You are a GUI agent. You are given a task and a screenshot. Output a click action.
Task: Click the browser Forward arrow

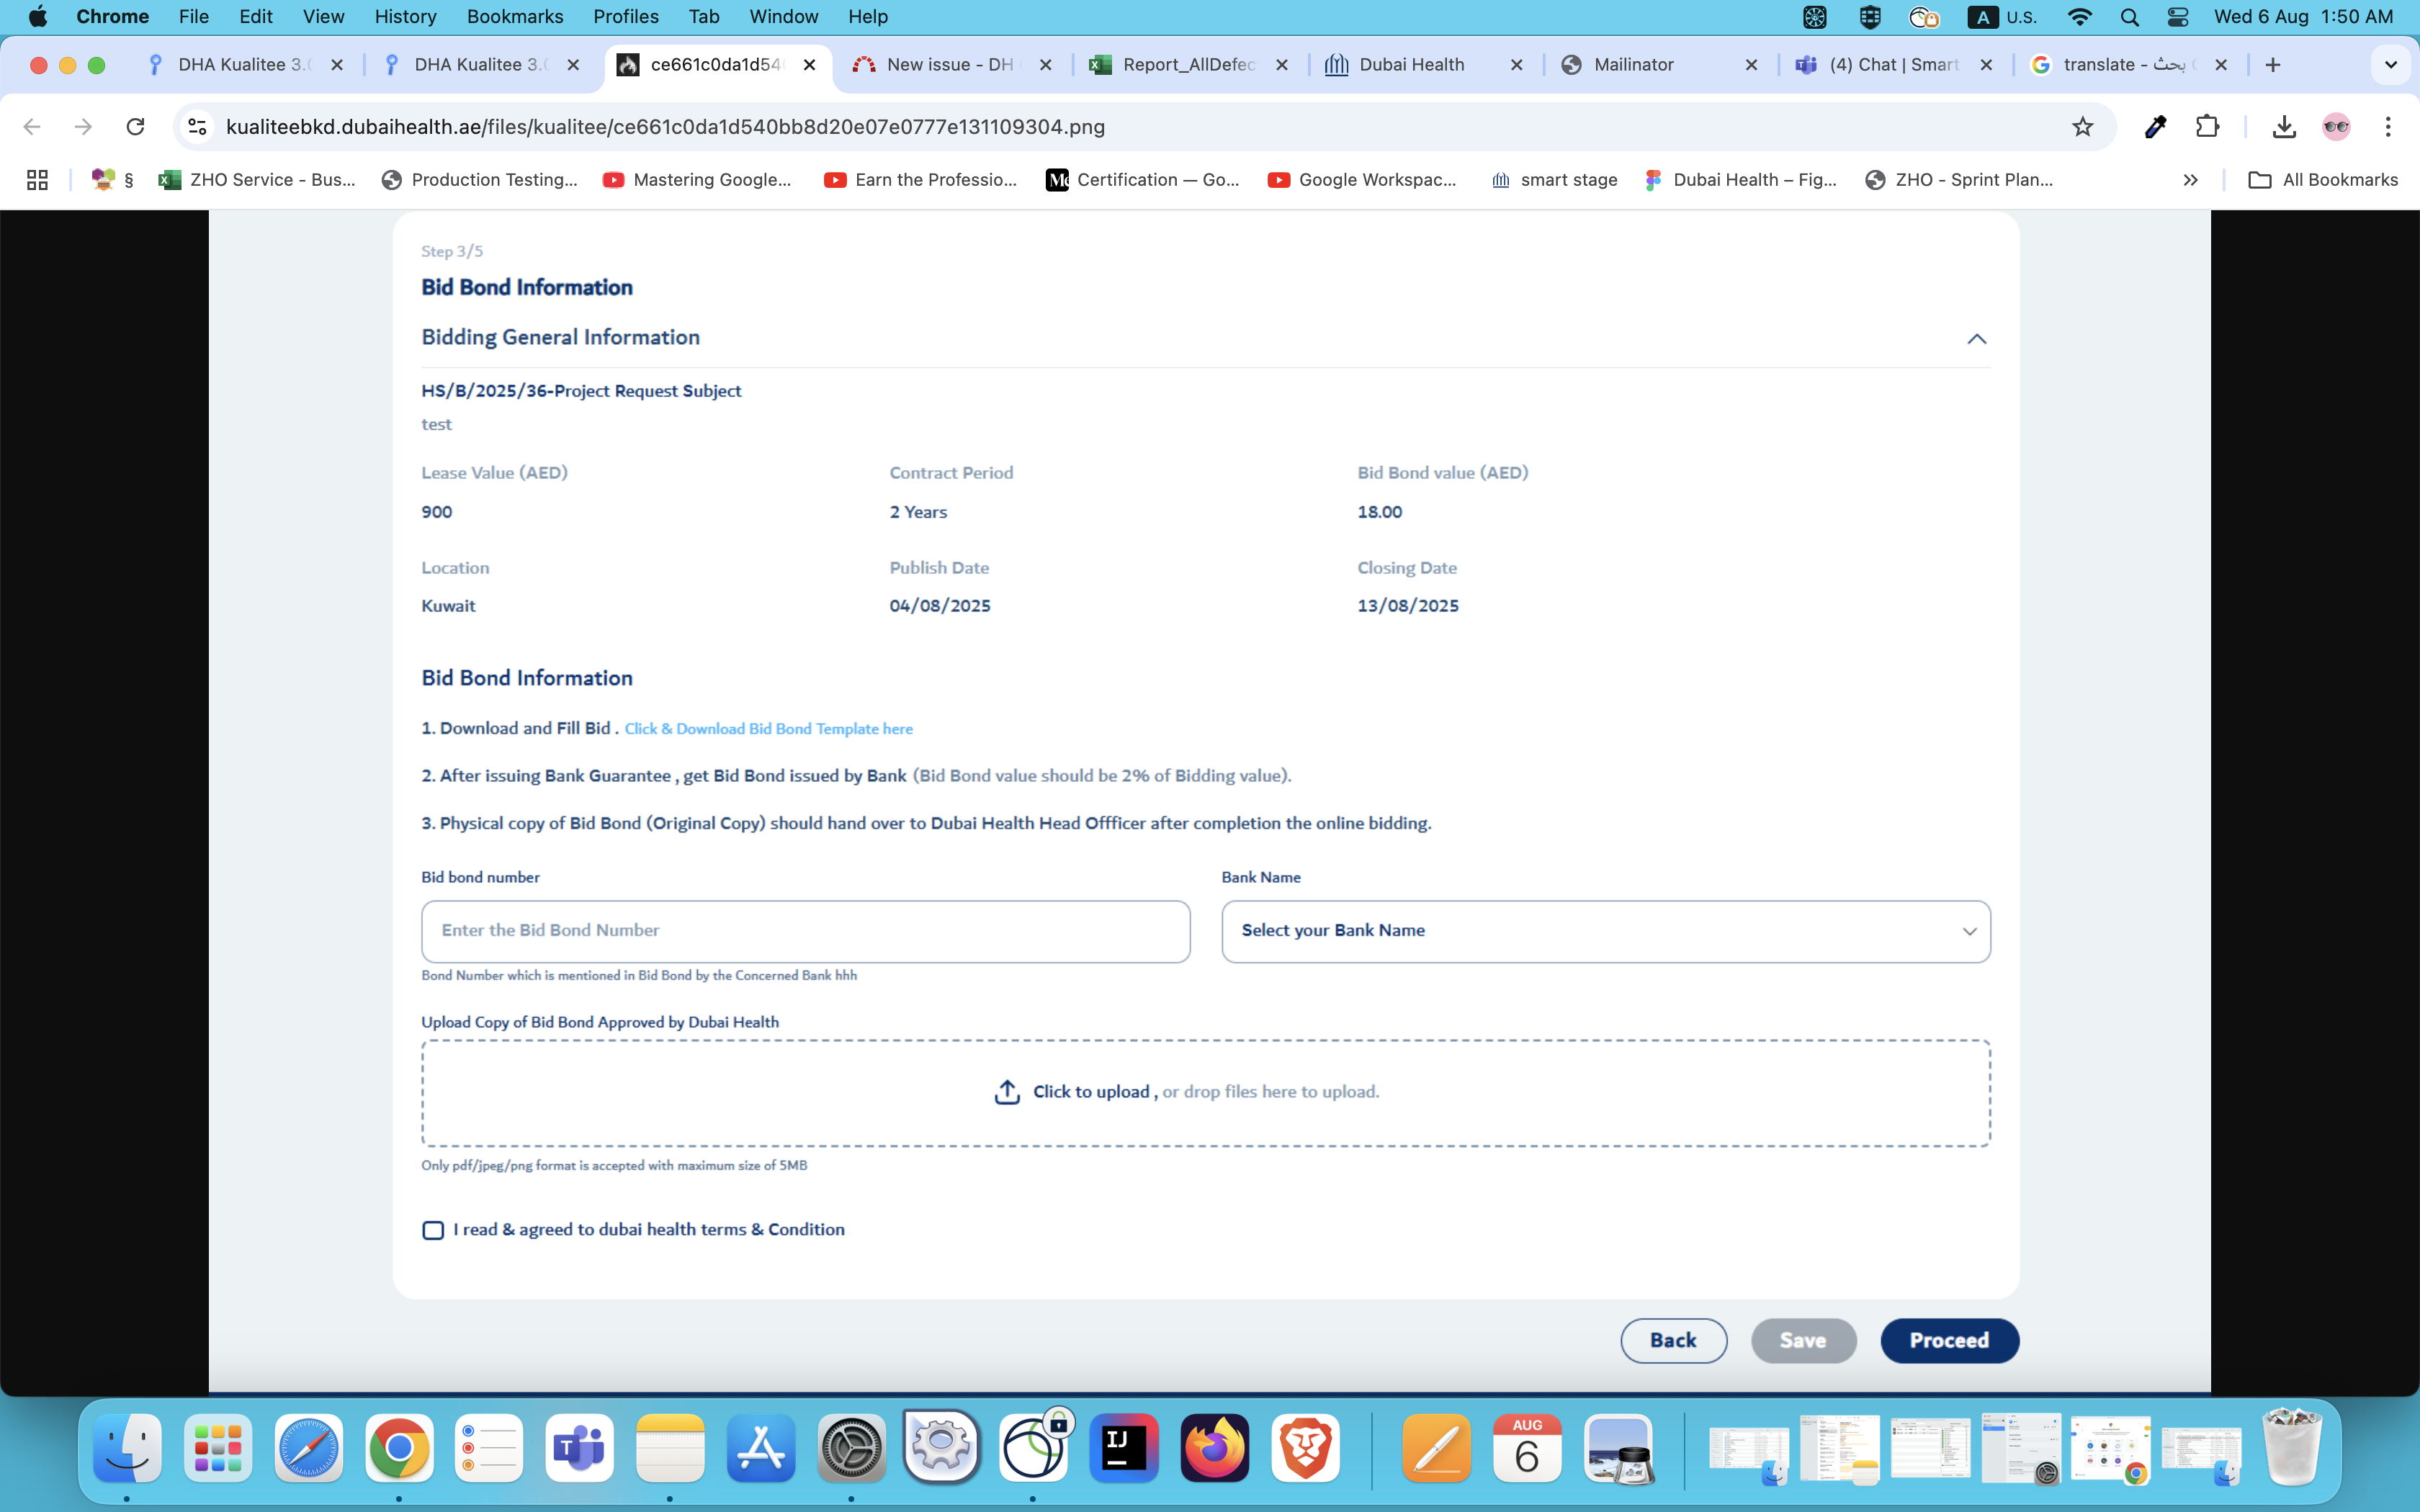(x=84, y=127)
